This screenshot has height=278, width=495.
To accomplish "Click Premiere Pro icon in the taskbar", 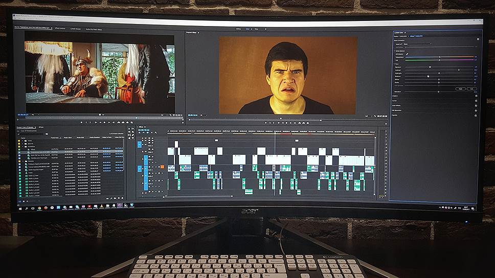I will pos(120,206).
